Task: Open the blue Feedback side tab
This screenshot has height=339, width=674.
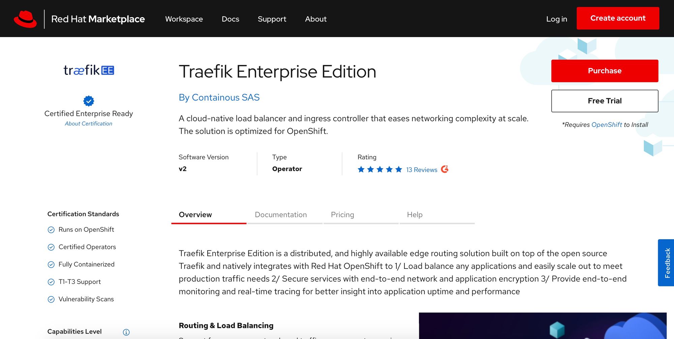Action: pos(666,263)
